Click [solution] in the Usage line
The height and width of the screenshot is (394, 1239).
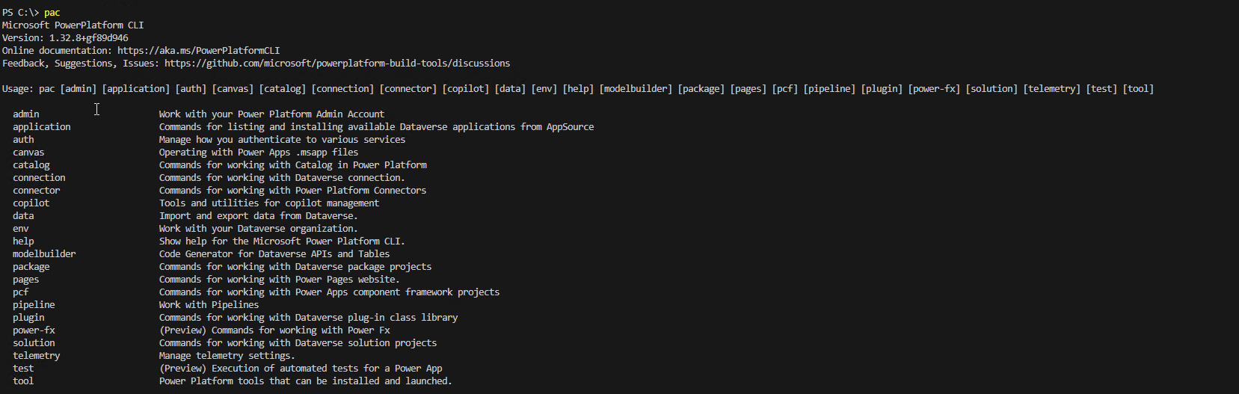991,89
